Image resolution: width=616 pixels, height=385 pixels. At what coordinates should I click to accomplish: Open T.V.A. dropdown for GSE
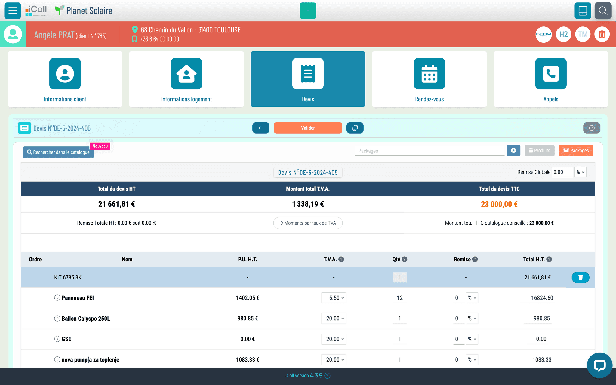click(334, 339)
